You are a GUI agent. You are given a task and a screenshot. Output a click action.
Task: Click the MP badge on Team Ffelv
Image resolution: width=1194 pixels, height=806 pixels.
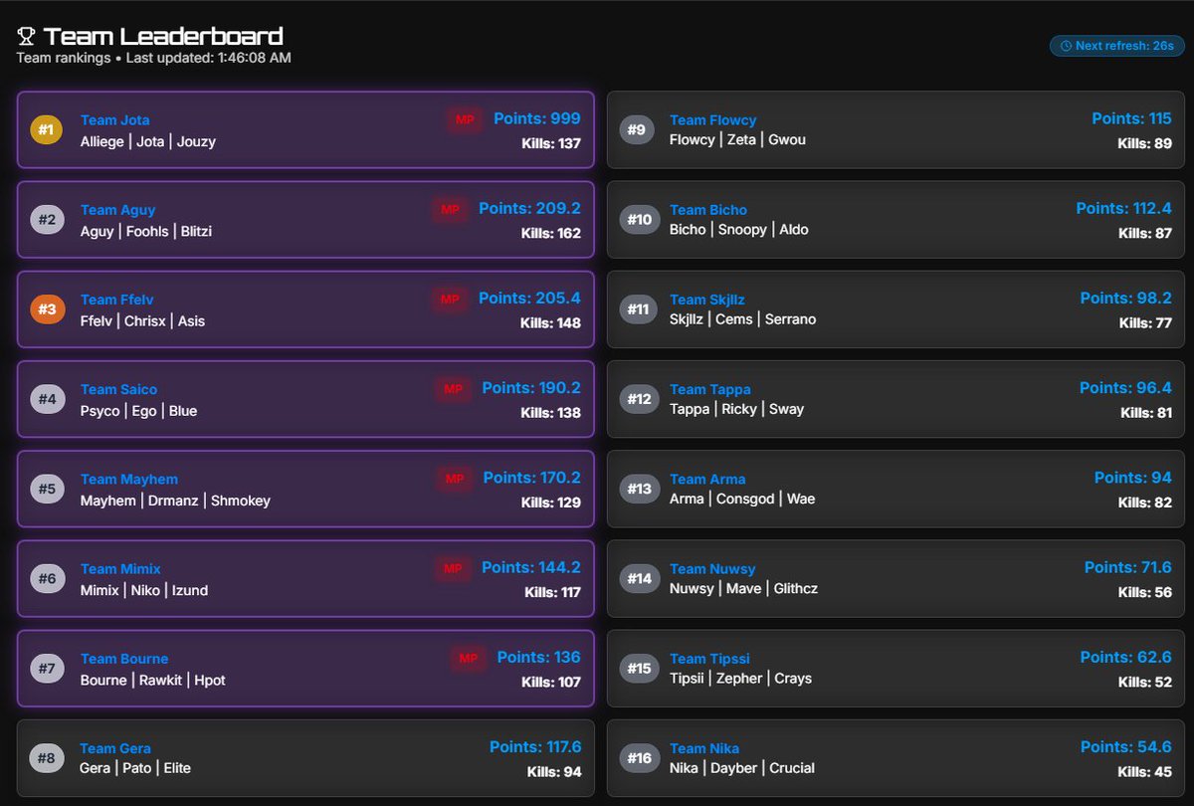point(450,299)
